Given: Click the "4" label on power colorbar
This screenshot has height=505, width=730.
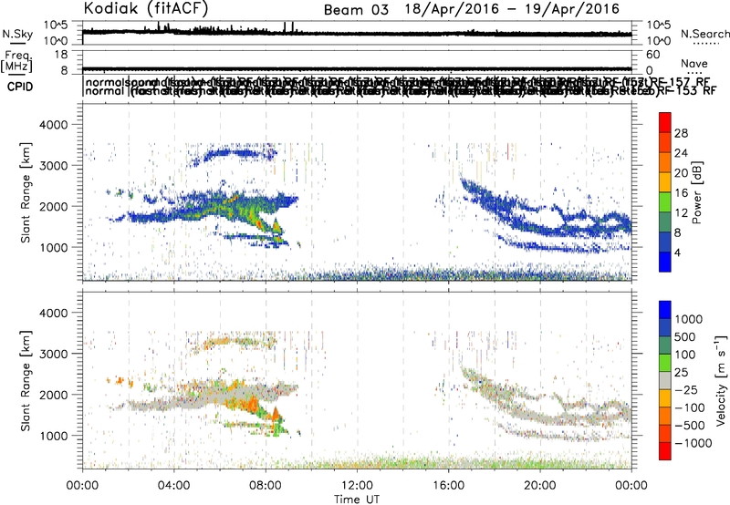Looking at the screenshot, I should pos(677,253).
